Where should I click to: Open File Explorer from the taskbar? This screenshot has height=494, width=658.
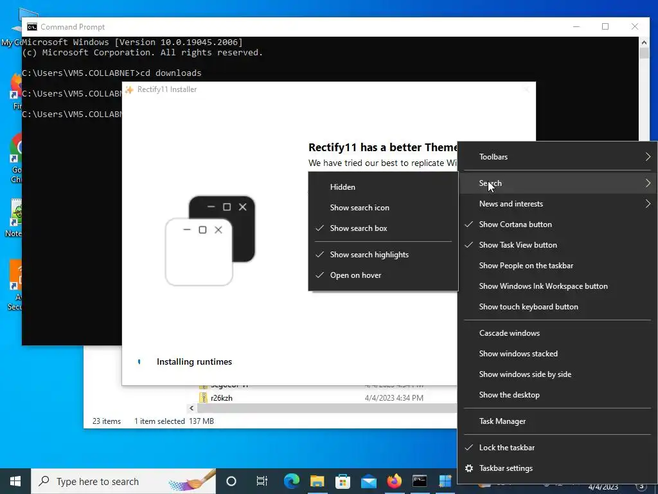(317, 481)
